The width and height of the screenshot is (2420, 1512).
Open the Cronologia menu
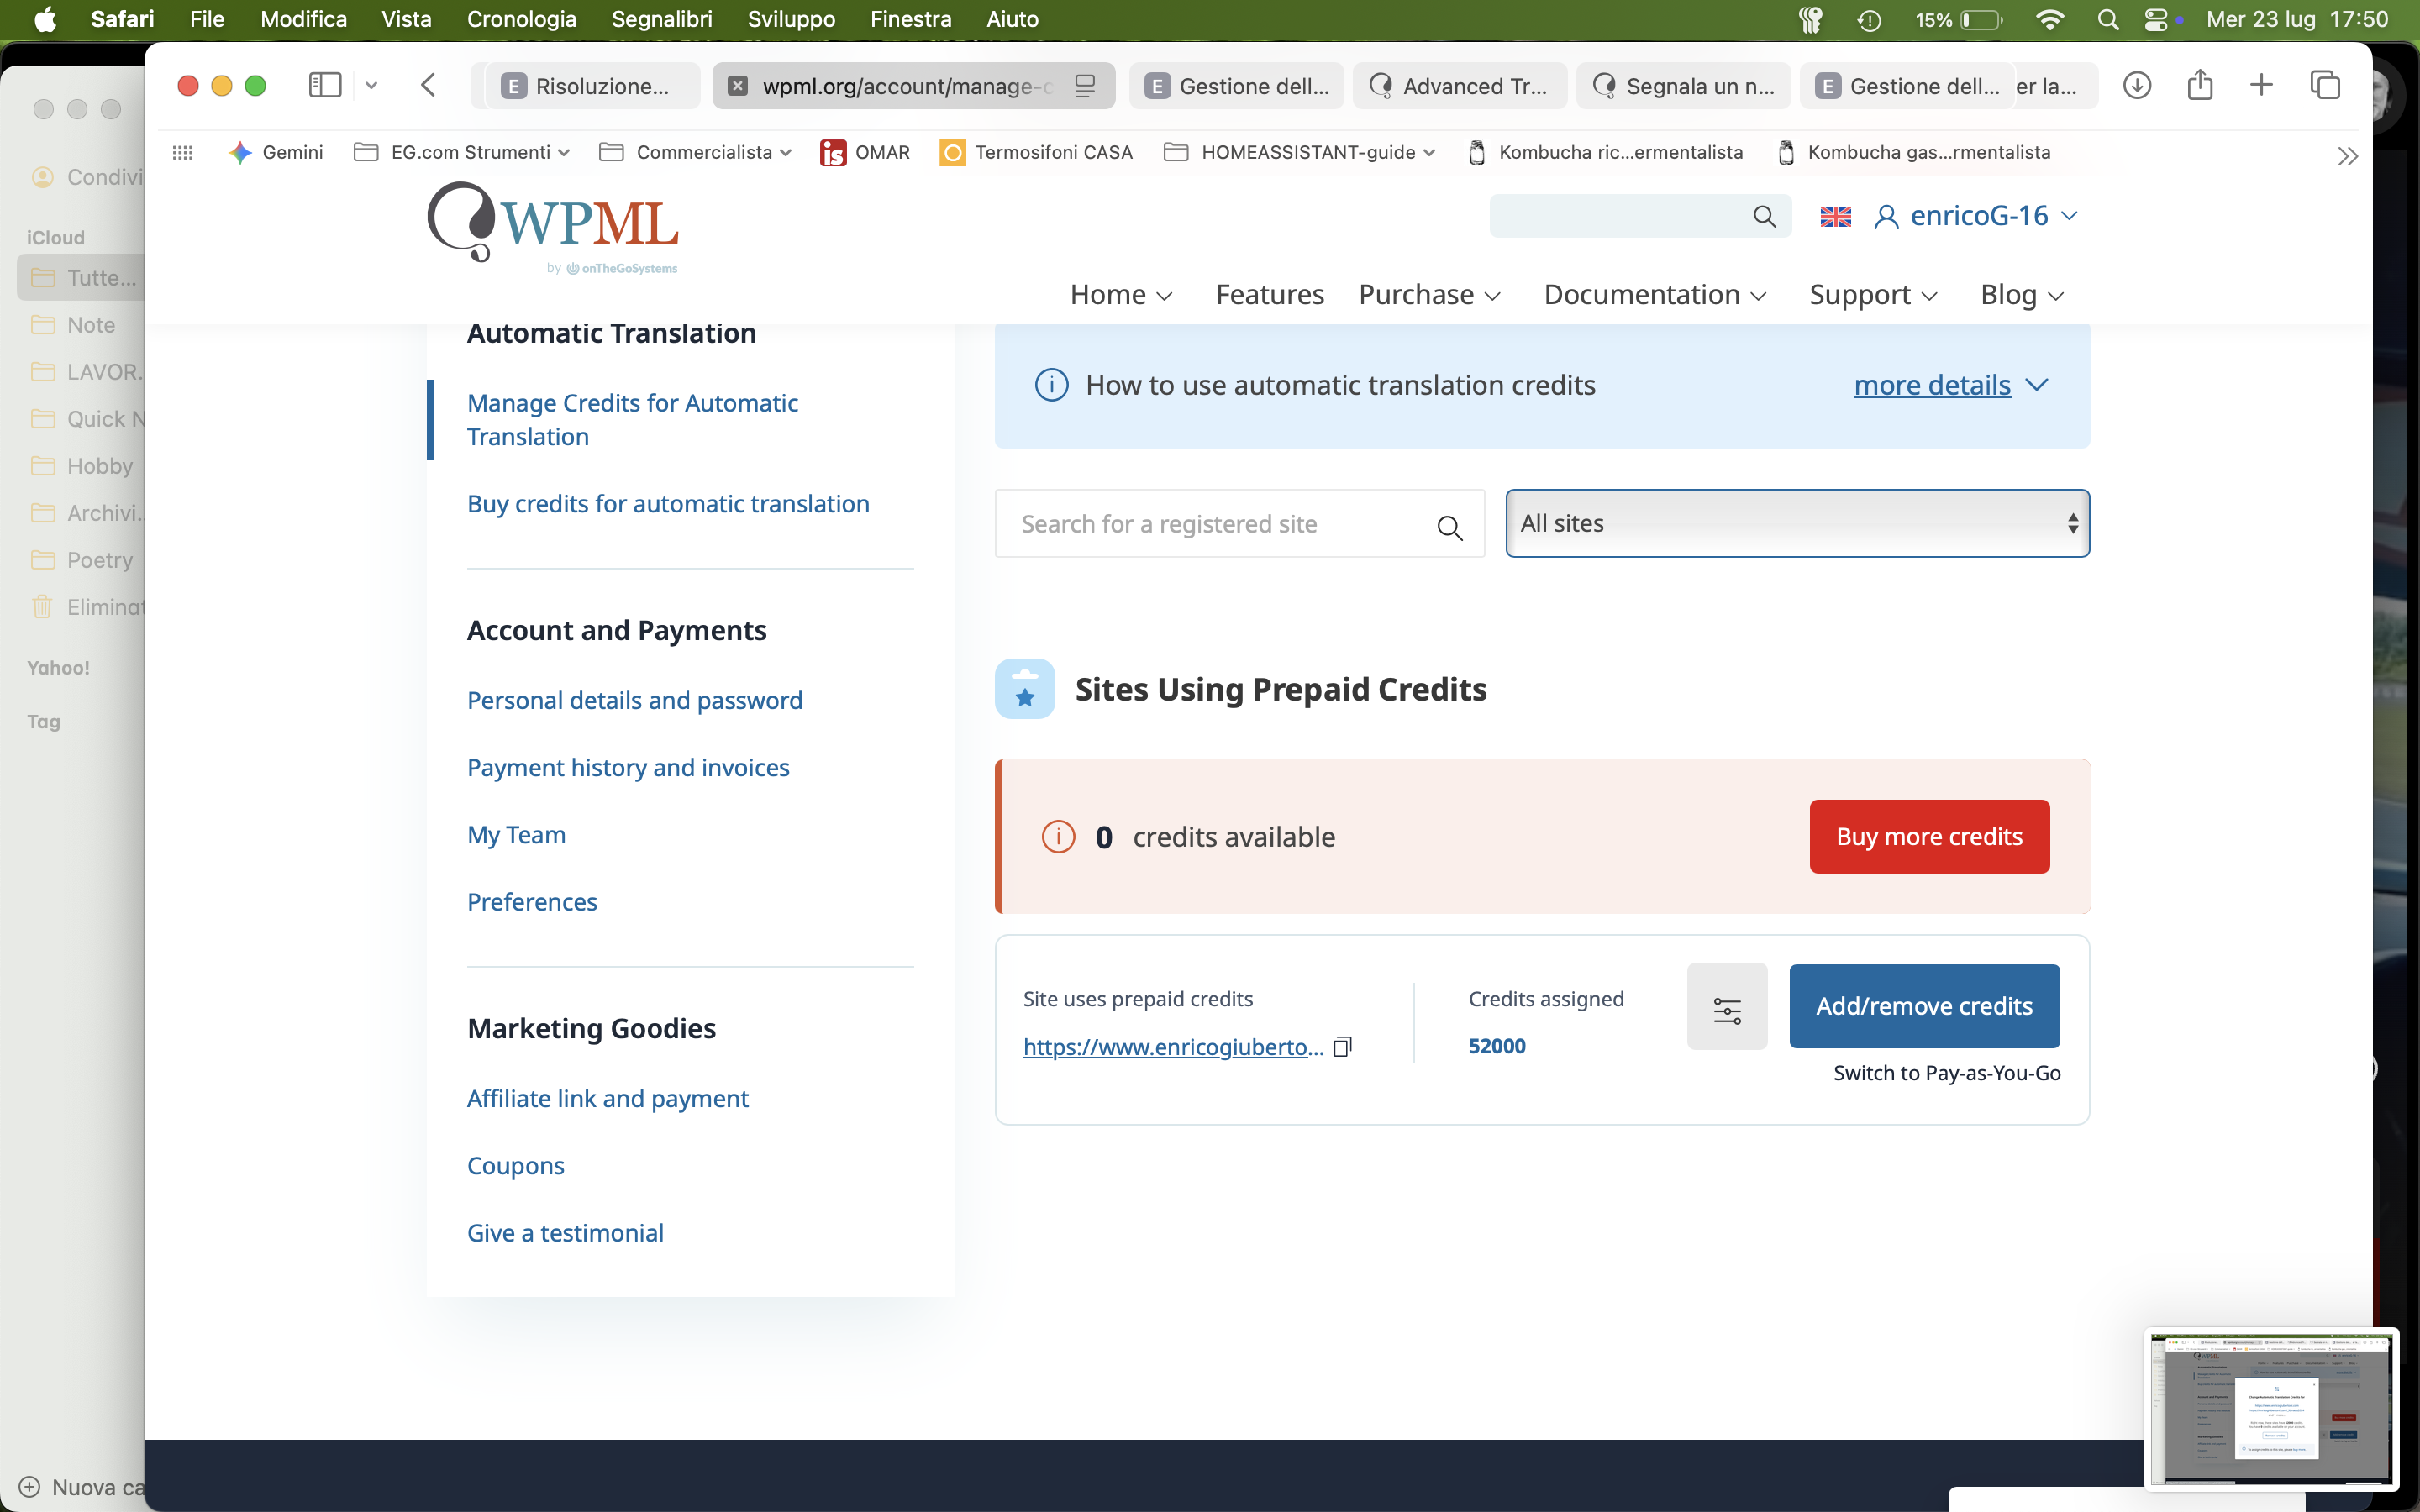point(521,19)
